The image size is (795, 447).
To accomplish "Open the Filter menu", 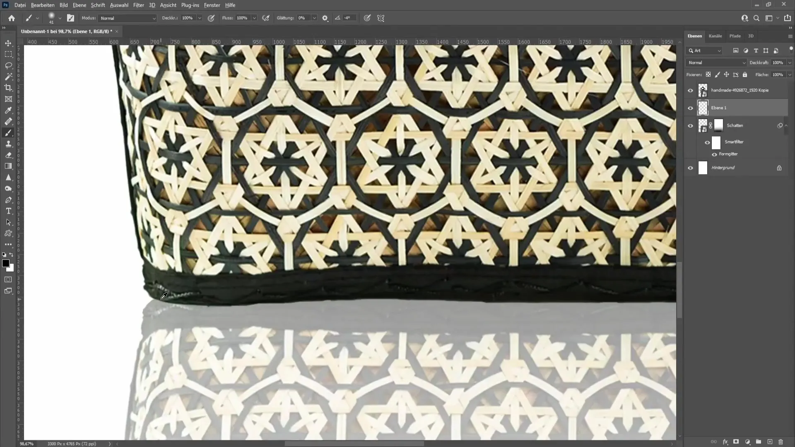I will pos(139,5).
